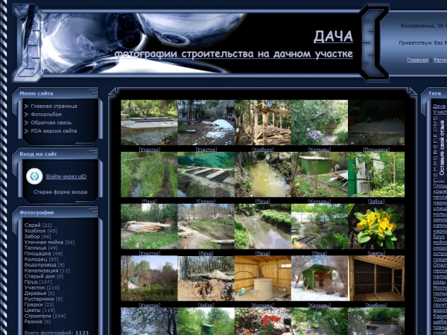Open the wooden frame structure thumbnail
Image resolution: width=447 pixels, height=335 pixels.
point(262,123)
